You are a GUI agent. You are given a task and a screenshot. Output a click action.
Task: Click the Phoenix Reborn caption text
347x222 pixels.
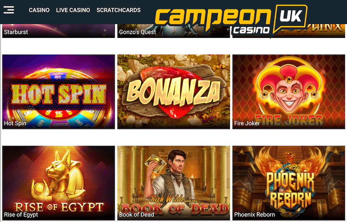pos(254,215)
